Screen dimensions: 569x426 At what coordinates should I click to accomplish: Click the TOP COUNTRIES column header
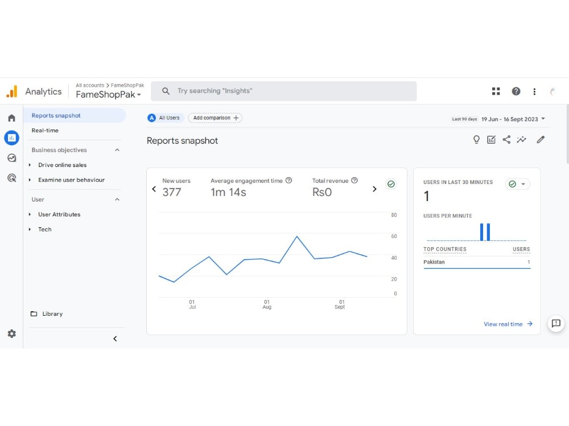click(x=445, y=249)
